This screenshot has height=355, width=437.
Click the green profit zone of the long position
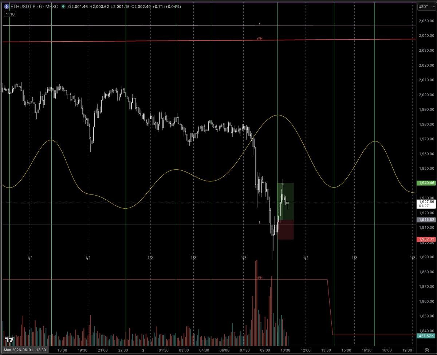coord(286,201)
